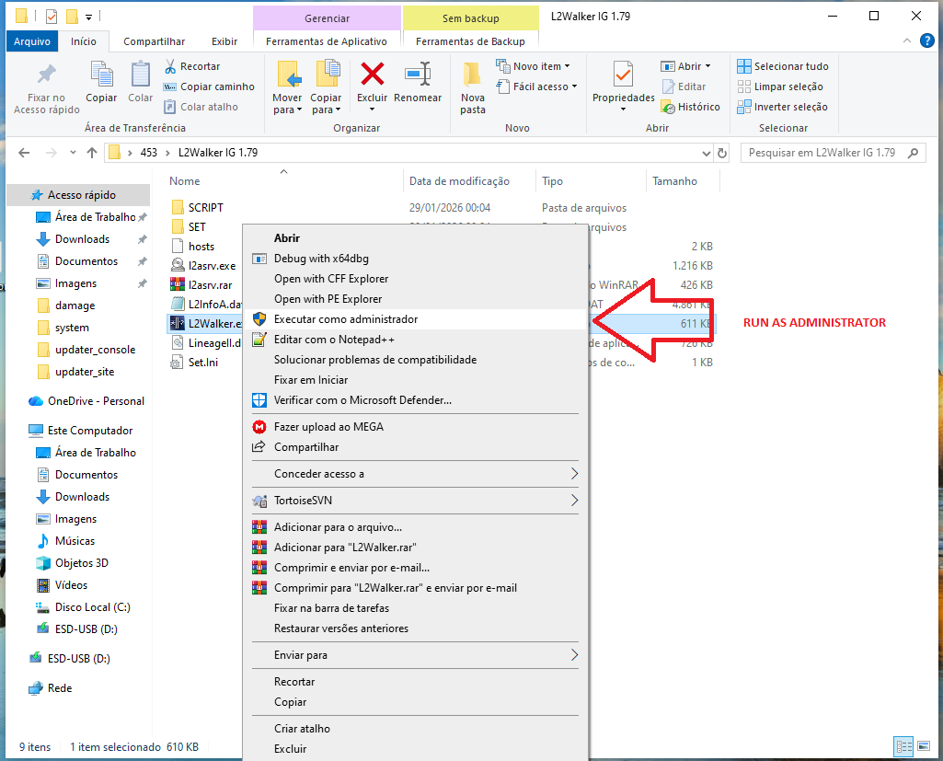Viewport: 943px width, 761px height.
Task: Click the back navigation arrow
Action: coord(24,153)
